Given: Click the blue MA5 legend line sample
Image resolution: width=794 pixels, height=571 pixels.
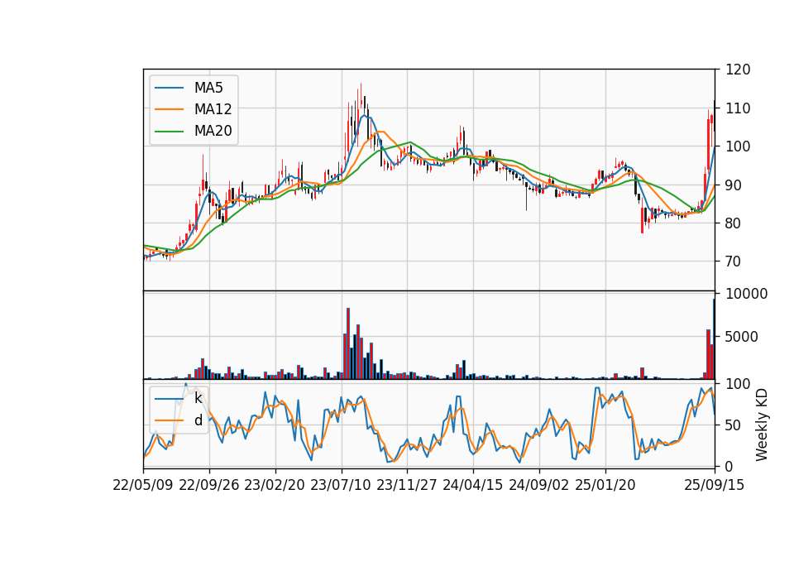Looking at the screenshot, I should (x=169, y=88).
